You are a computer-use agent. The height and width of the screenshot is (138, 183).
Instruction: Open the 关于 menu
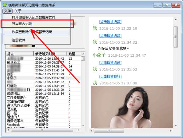pos(18,11)
